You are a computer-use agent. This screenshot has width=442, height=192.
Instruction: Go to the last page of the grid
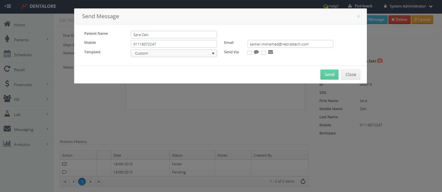click(99, 182)
